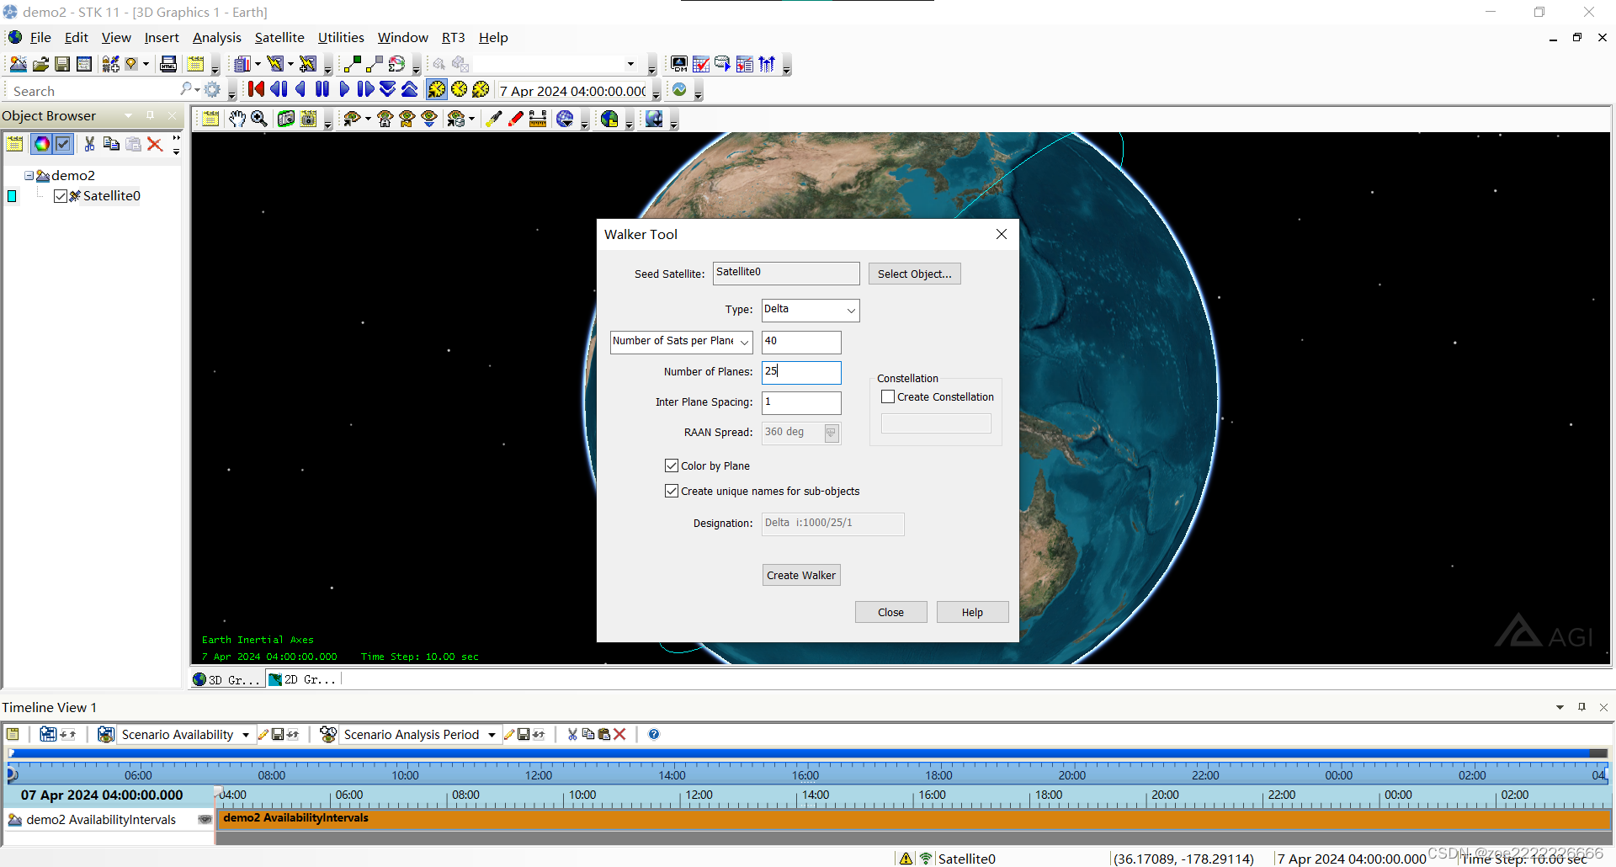Click the Open Scenario folder icon
This screenshot has height=867, width=1616.
[40, 64]
